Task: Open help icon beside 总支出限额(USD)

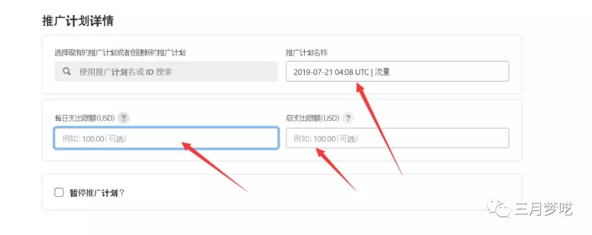Action: [348, 118]
